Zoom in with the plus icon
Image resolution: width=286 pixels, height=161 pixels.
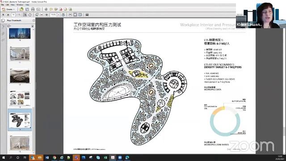[46, 15]
